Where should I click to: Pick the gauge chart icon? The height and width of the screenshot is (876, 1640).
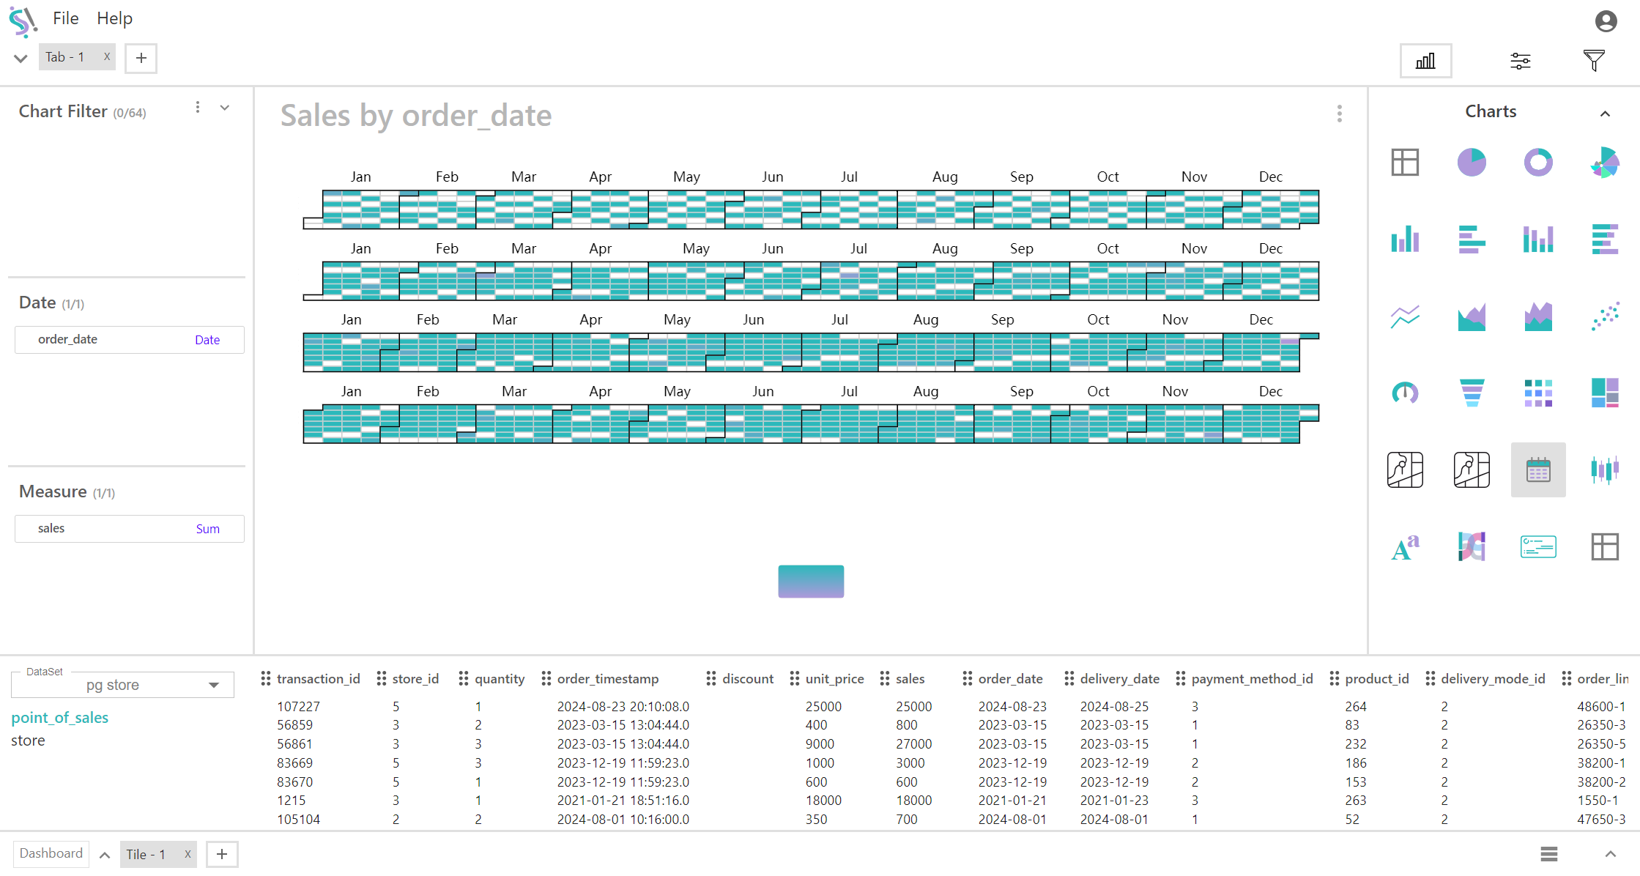(x=1405, y=393)
